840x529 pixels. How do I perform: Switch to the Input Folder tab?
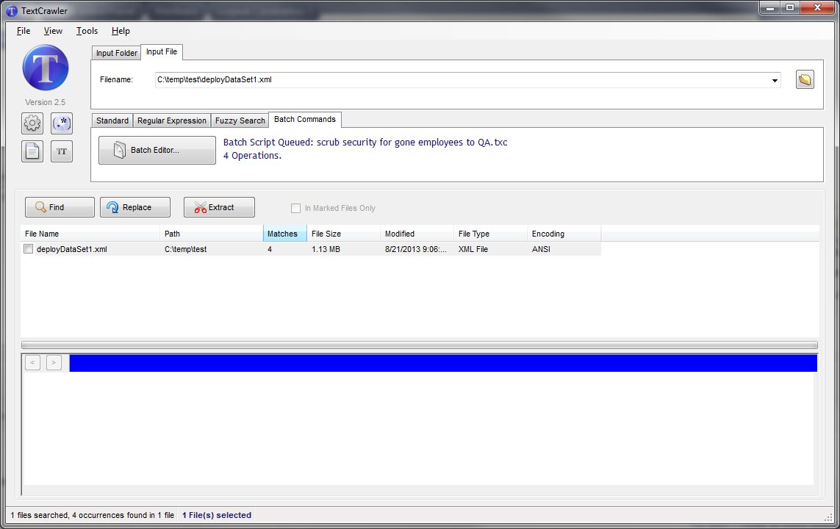(116, 53)
